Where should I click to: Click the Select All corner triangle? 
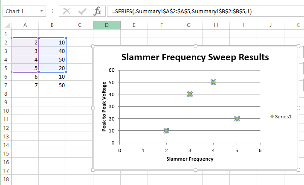click(x=7, y=25)
